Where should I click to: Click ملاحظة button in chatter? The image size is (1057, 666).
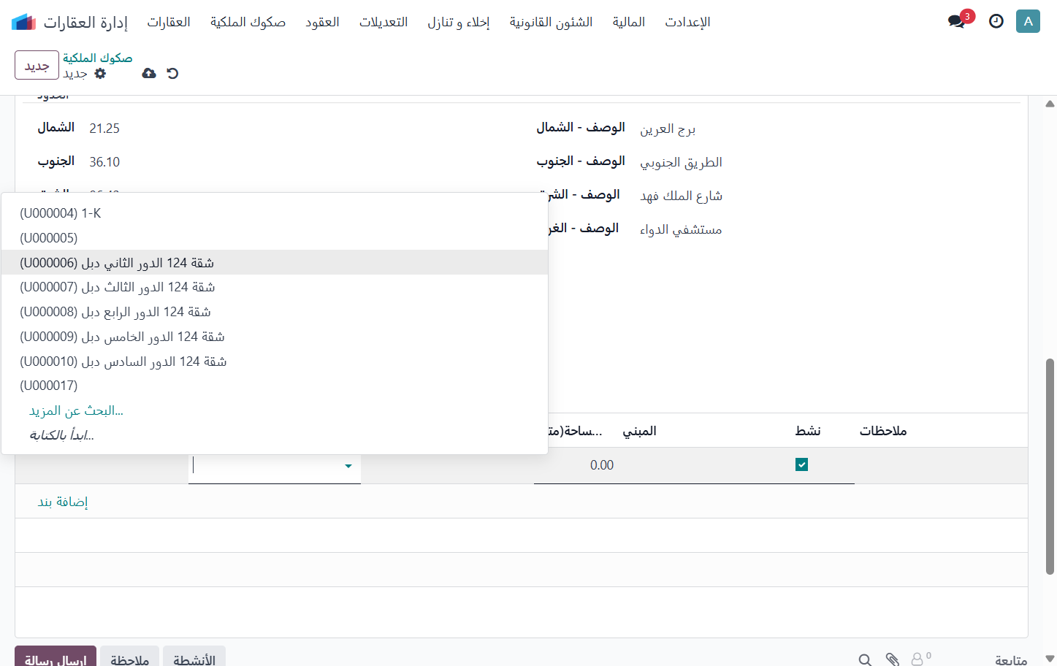pos(130,658)
